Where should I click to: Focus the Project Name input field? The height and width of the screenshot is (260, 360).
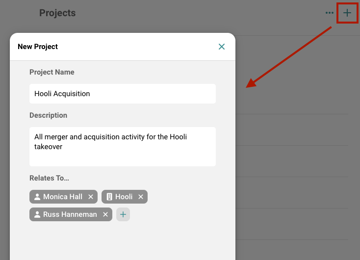click(x=123, y=94)
